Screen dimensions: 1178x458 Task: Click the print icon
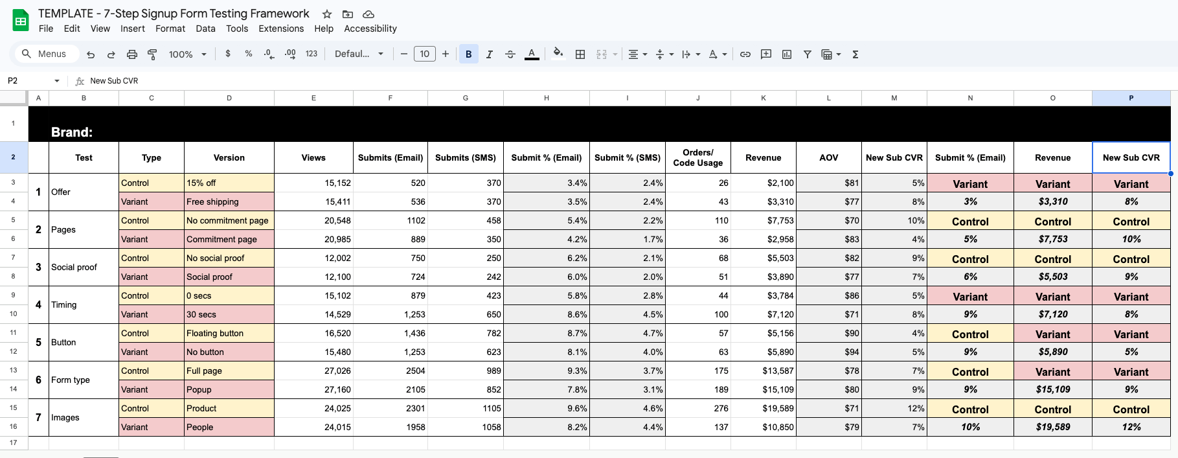(x=132, y=54)
